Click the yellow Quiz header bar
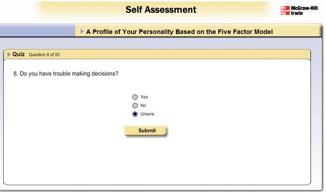 coord(157,55)
